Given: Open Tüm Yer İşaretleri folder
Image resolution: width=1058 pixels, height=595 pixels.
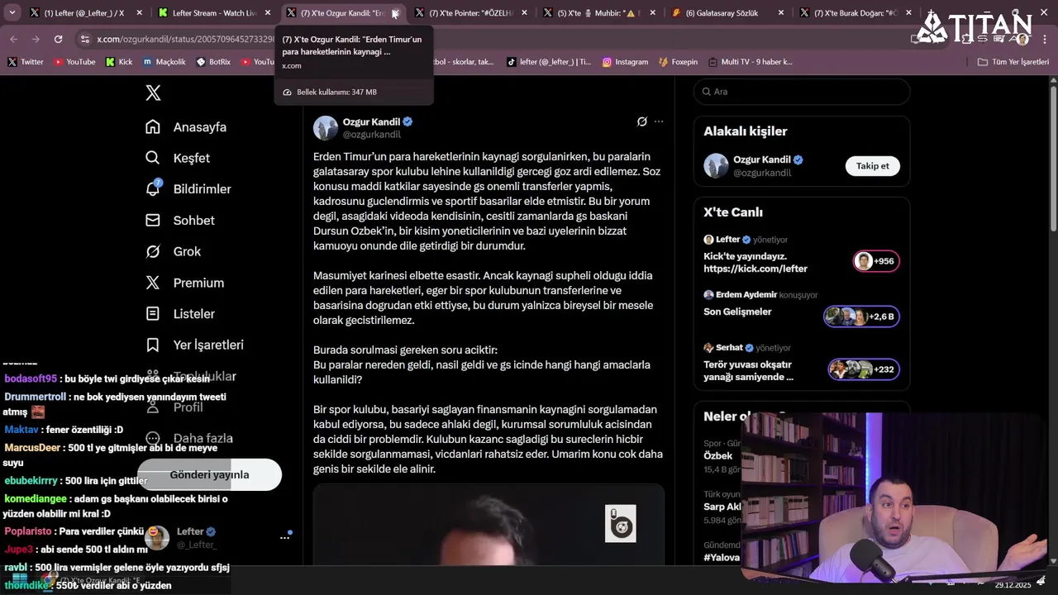Looking at the screenshot, I should pos(1013,62).
